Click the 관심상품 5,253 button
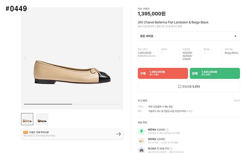 189,86
